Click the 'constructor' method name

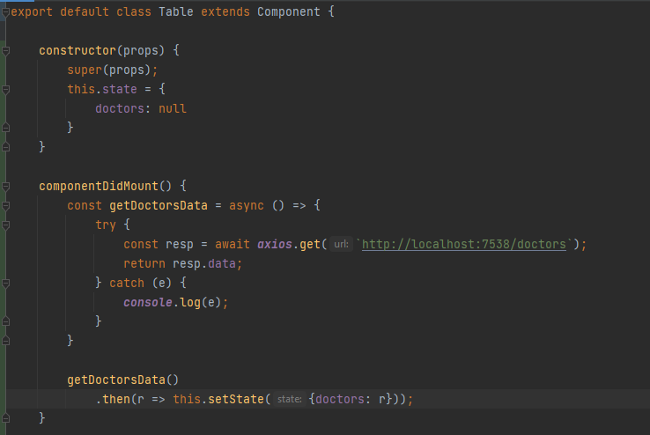(78, 50)
